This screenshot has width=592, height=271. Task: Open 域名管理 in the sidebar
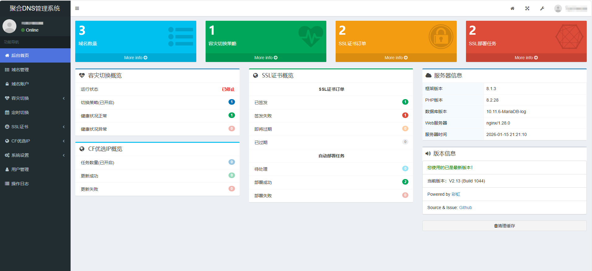point(20,70)
